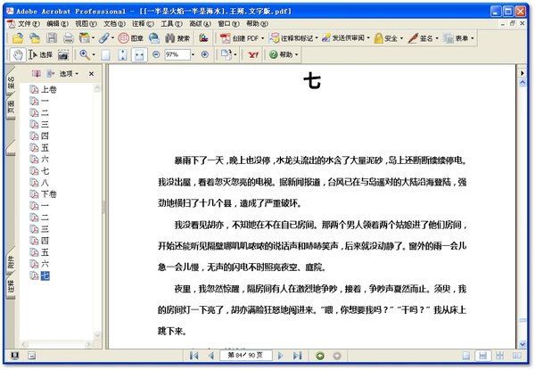Open the 注释 menu
Screen dimensions: 535x370
point(143,23)
